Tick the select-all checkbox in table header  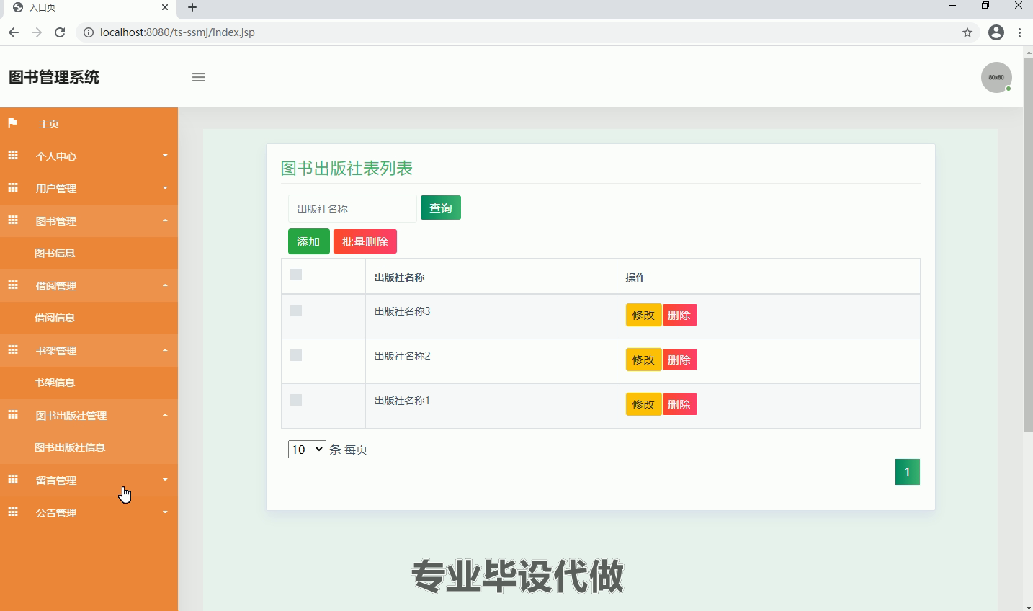(296, 275)
